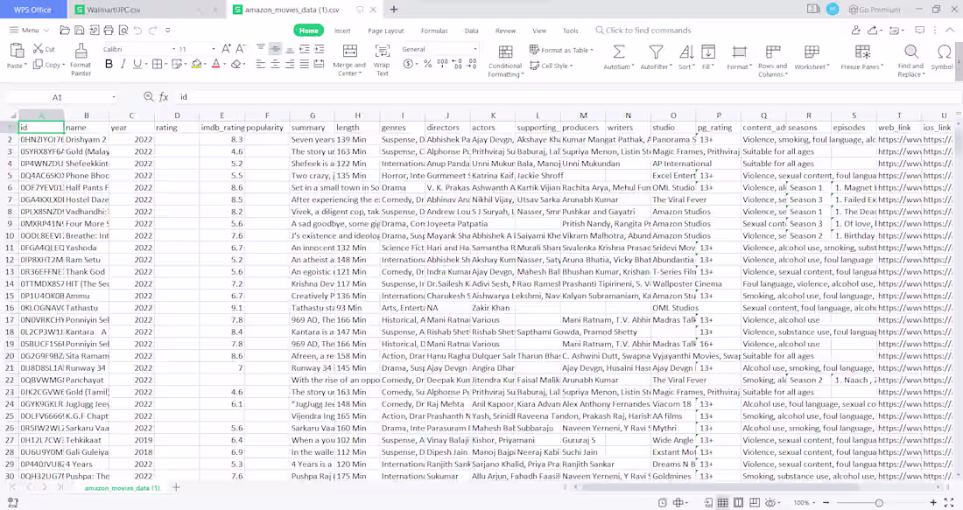This screenshot has width=963, height=510.
Task: Open Find and Replace
Action: pyautogui.click(x=910, y=63)
